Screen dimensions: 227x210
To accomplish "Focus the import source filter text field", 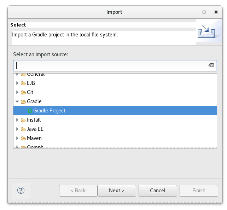I will [110, 65].
